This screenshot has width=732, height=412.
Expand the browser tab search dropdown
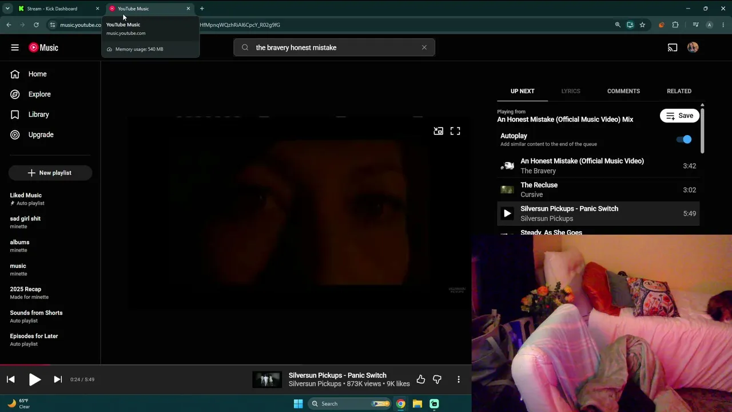(7, 9)
